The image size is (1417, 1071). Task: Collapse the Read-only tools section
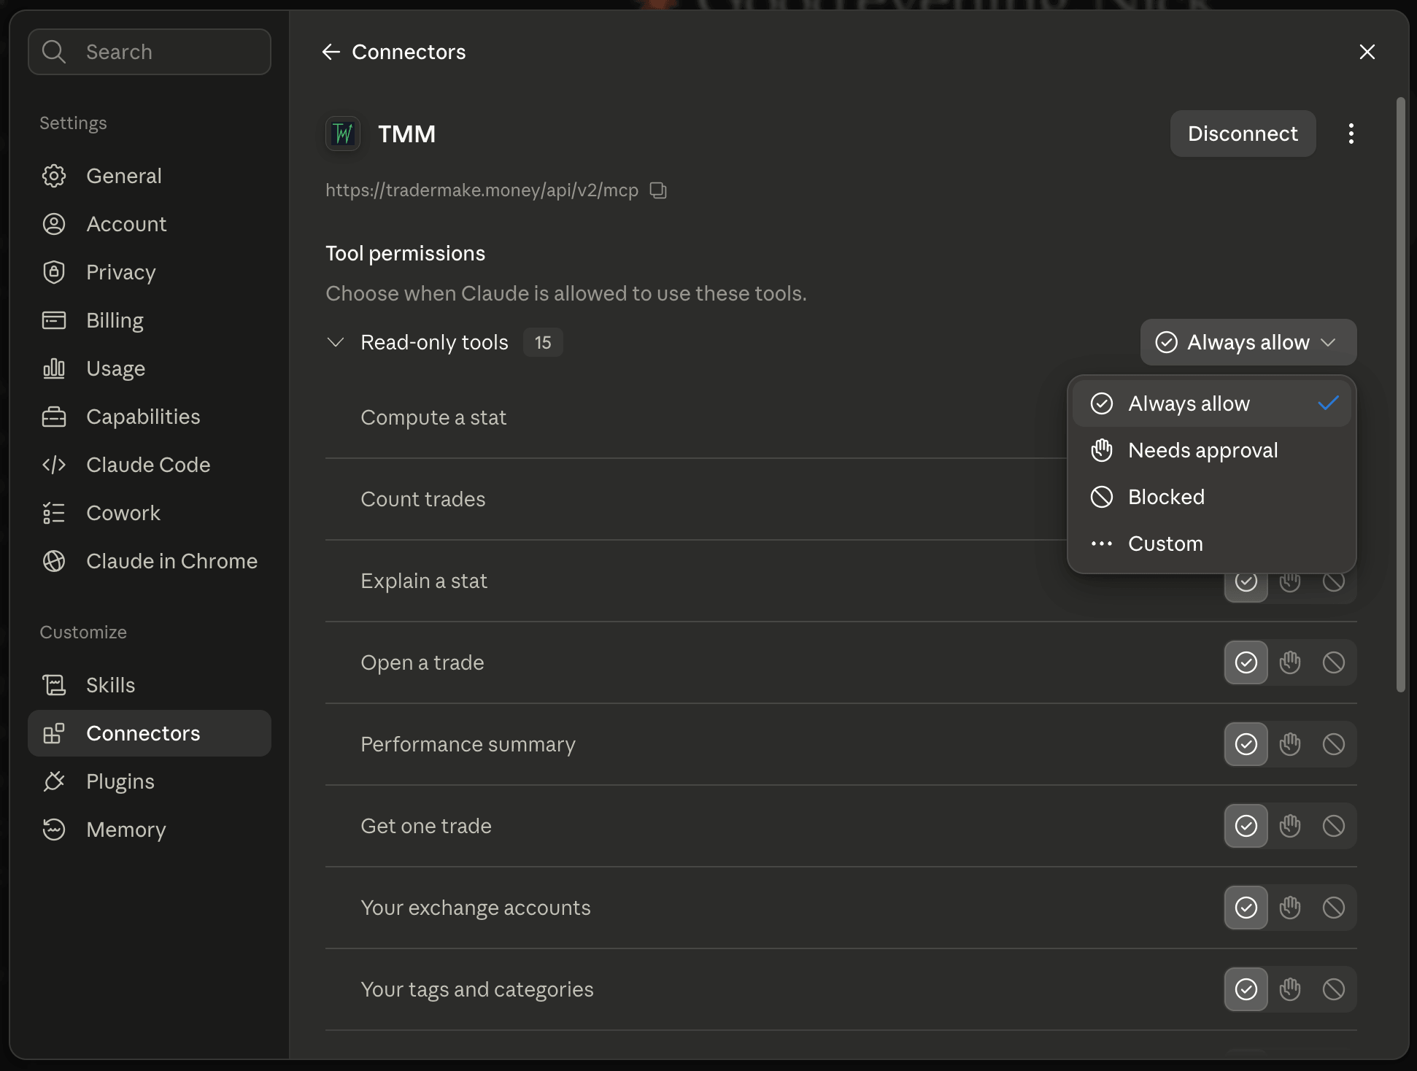[336, 342]
